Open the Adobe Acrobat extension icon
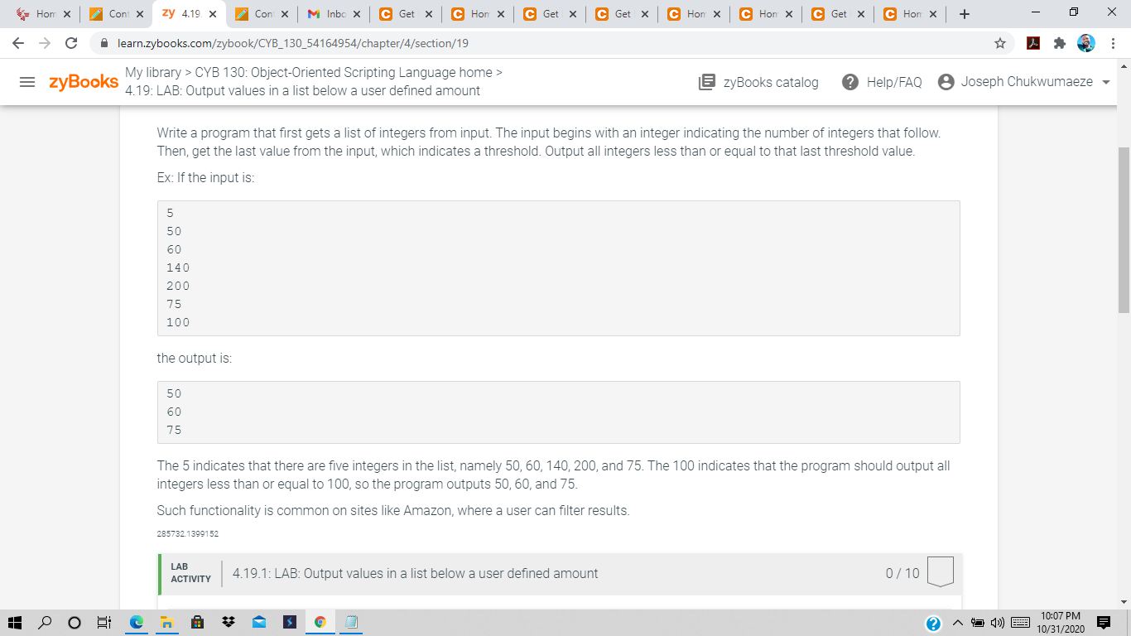The image size is (1131, 636). (x=1033, y=41)
